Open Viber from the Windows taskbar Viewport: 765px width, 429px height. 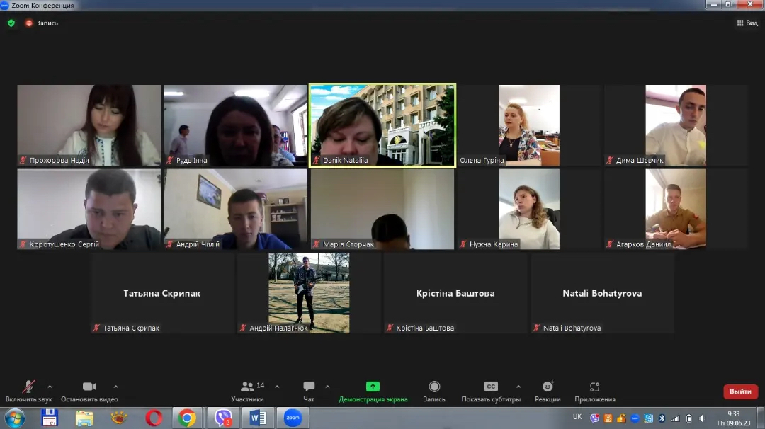223,418
